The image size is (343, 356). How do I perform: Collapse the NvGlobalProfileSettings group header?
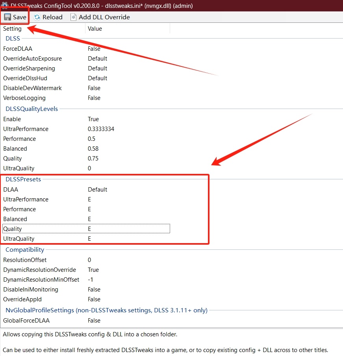click(x=106, y=310)
